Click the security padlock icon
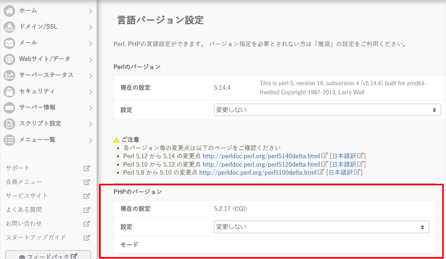Image resolution: width=446 pixels, height=259 pixels. (x=9, y=92)
